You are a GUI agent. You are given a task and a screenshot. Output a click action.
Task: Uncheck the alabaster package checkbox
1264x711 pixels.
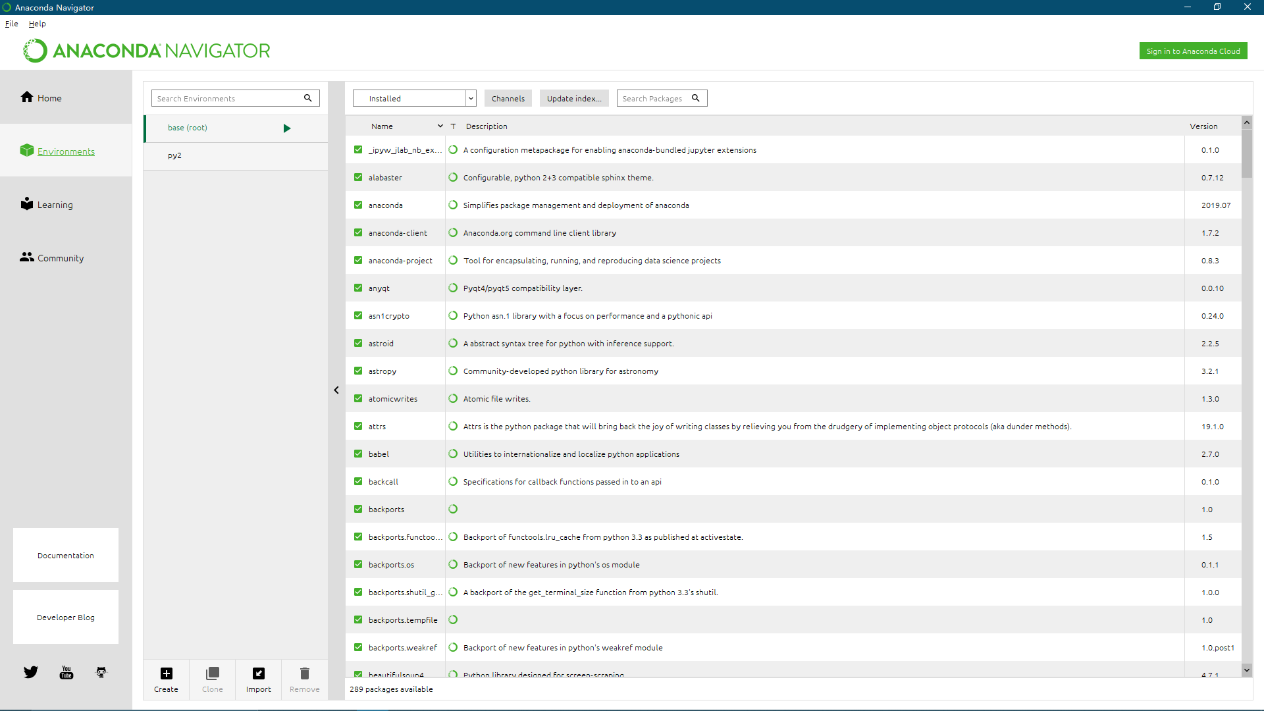[358, 177]
